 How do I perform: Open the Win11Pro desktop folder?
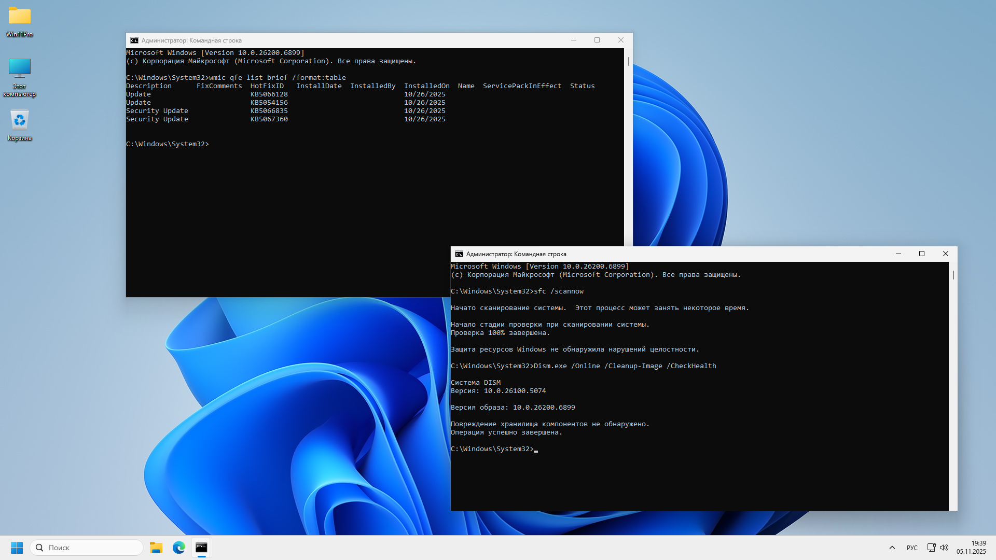click(x=20, y=17)
